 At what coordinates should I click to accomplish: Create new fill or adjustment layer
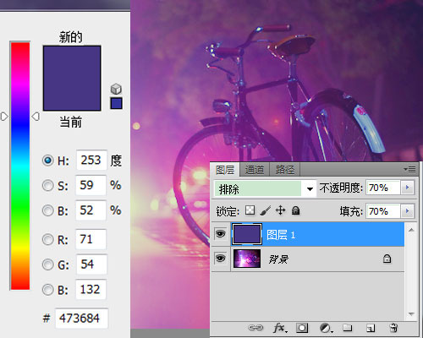[326, 328]
